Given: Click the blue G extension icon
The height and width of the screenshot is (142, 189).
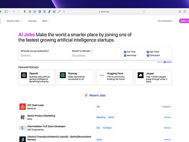Looking at the screenshot, I should click(40, 11).
